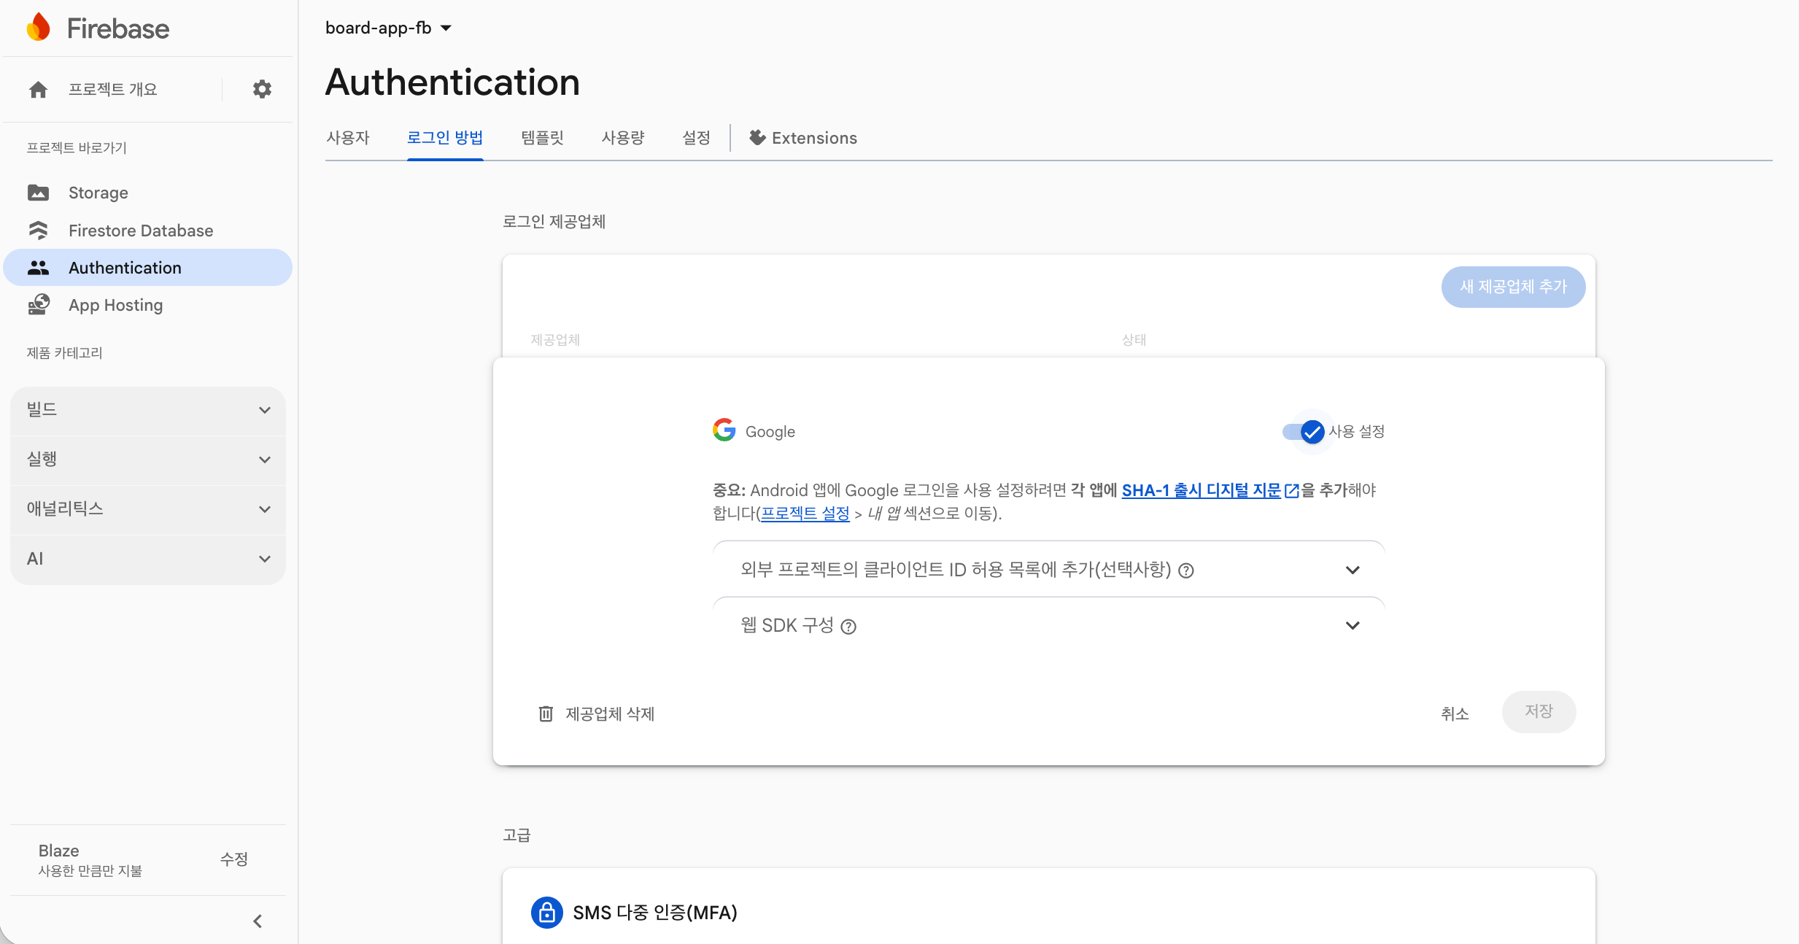Viewport: 1799px width, 944px height.
Task: Click the 취소 button
Action: pyautogui.click(x=1454, y=713)
